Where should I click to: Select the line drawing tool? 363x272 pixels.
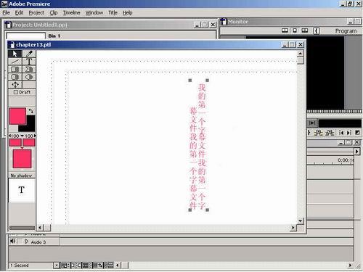[x=15, y=62]
